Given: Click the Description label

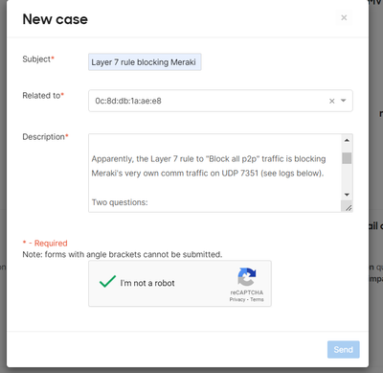Looking at the screenshot, I should click(45, 137).
